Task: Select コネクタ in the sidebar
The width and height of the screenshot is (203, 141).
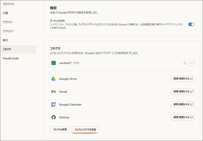Action: tap(18, 49)
